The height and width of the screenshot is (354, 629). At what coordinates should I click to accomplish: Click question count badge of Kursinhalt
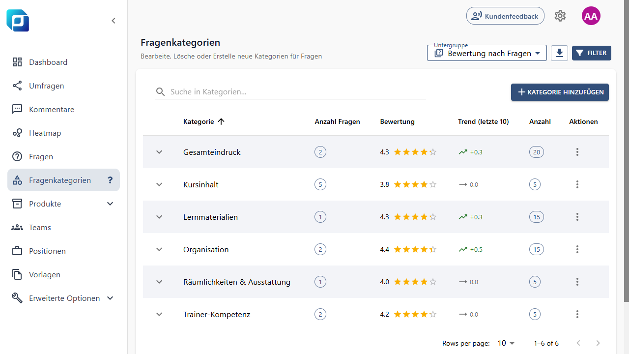pyautogui.click(x=320, y=184)
